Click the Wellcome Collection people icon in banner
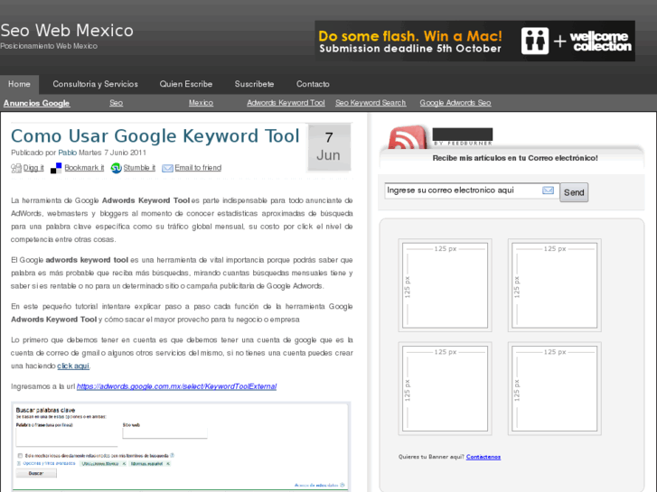 (x=535, y=41)
